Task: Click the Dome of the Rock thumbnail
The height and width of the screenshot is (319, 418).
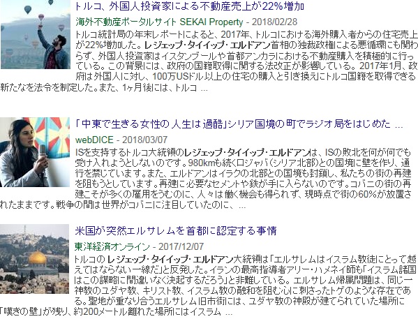Action: click(x=35, y=259)
